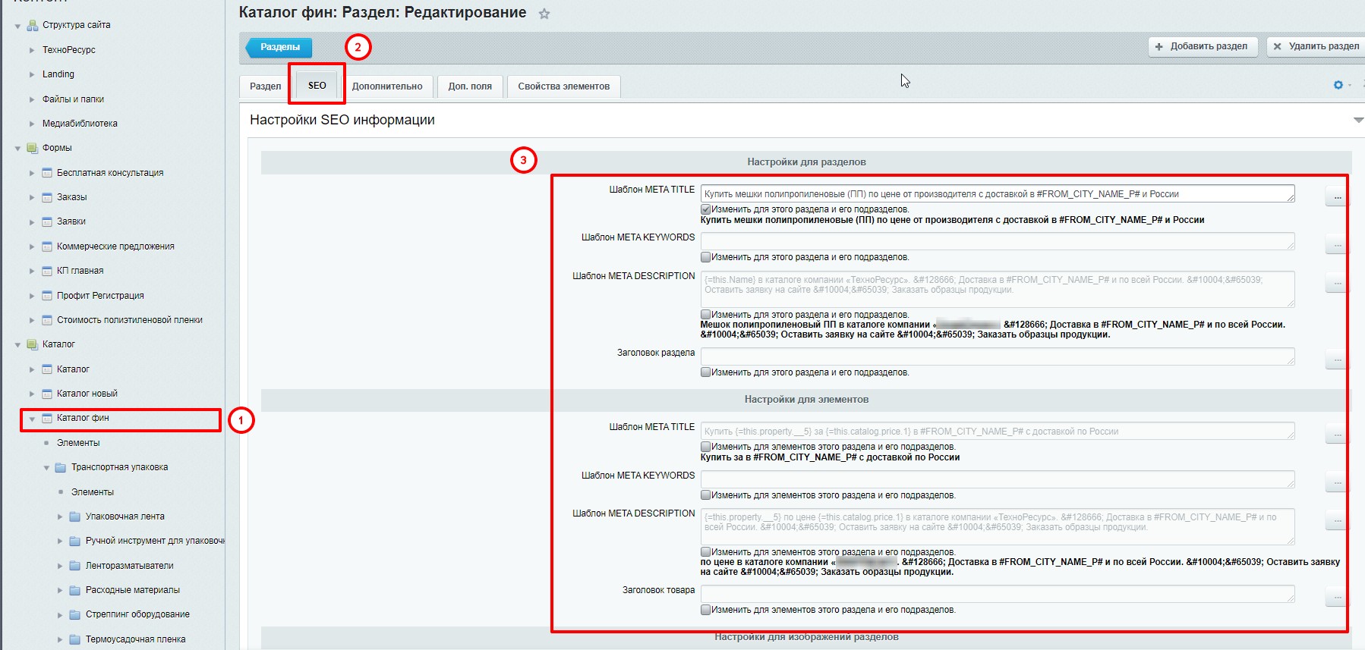Expand the ТехноРесурс tree node
This screenshot has height=650, width=1365.
[32, 50]
